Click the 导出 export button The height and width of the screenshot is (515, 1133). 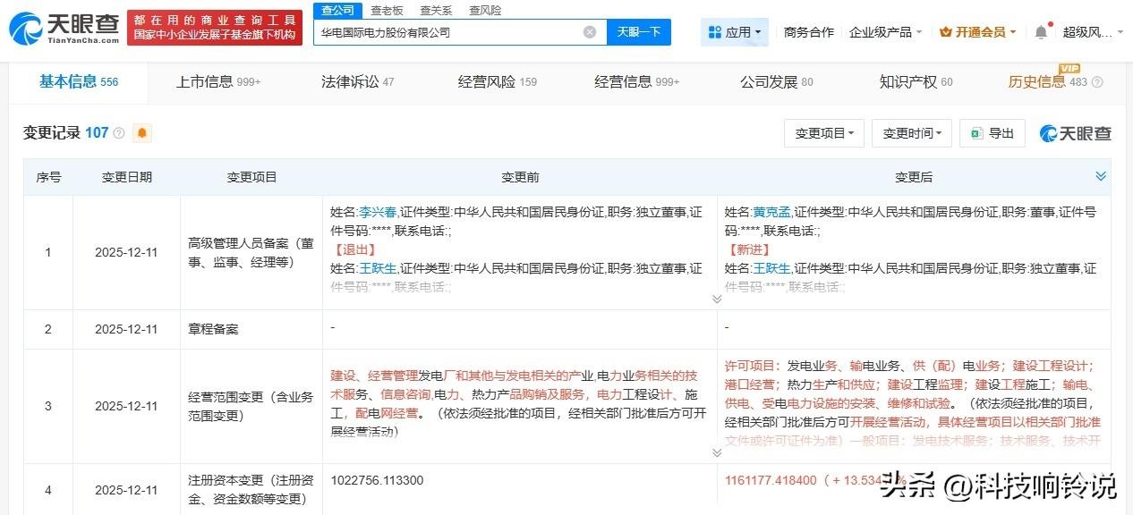click(x=992, y=133)
